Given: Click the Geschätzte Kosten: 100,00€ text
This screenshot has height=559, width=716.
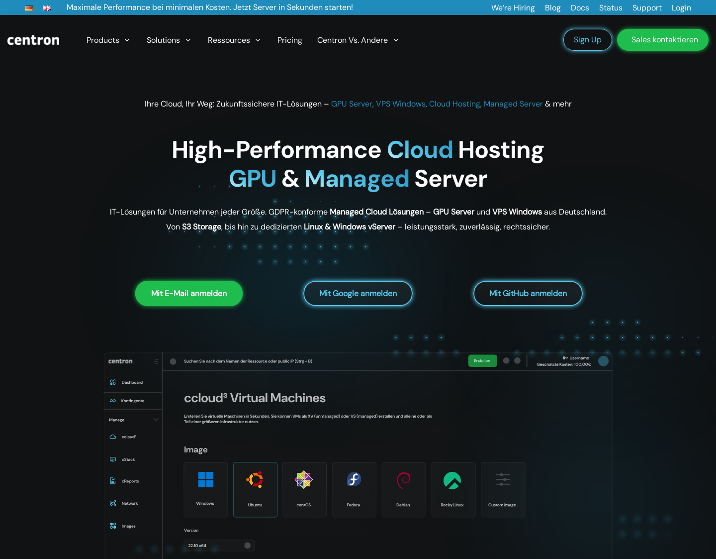Looking at the screenshot, I should pyautogui.click(x=564, y=364).
